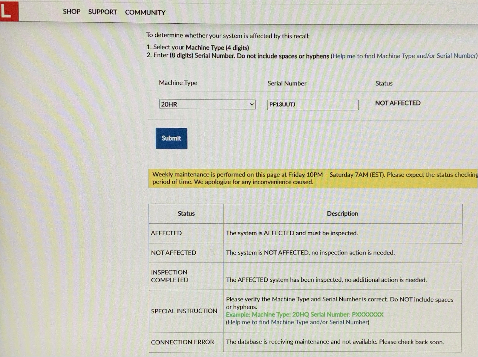478x357 pixels.
Task: Click the yellow weekly maintenance notice banner
Action: (x=313, y=178)
